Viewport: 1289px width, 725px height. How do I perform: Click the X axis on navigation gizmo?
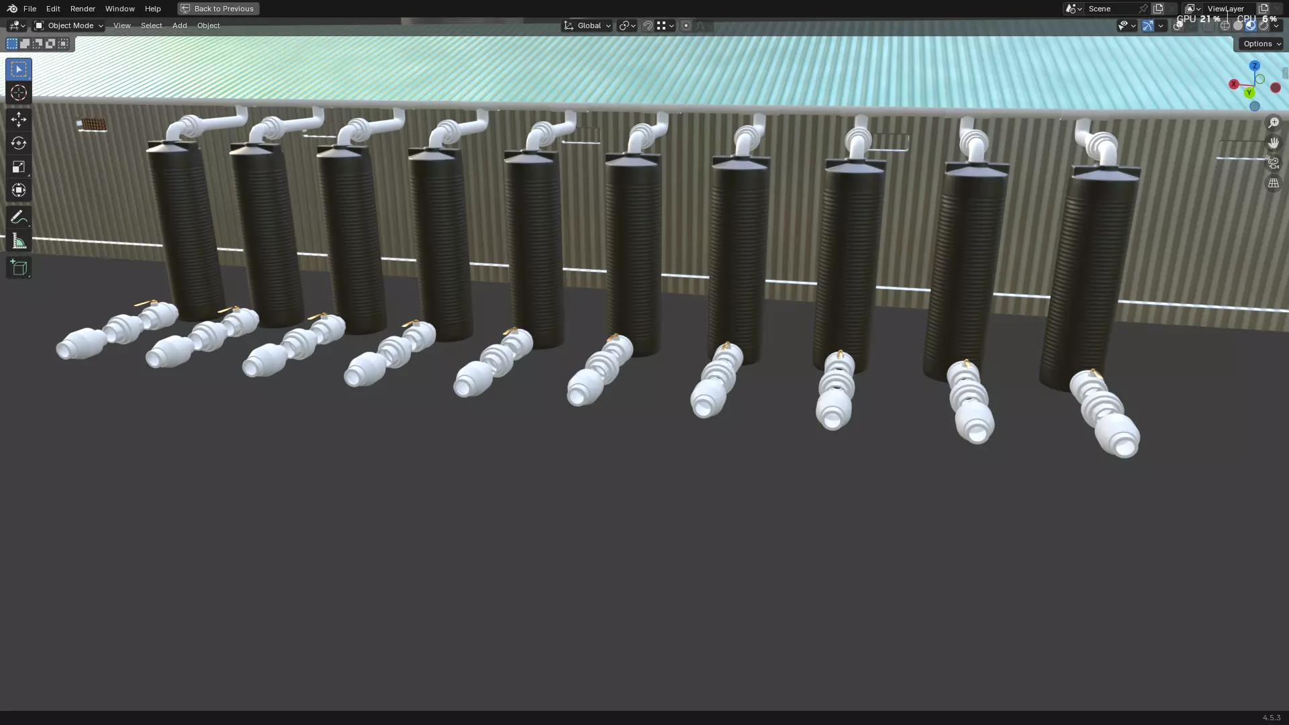(x=1233, y=84)
